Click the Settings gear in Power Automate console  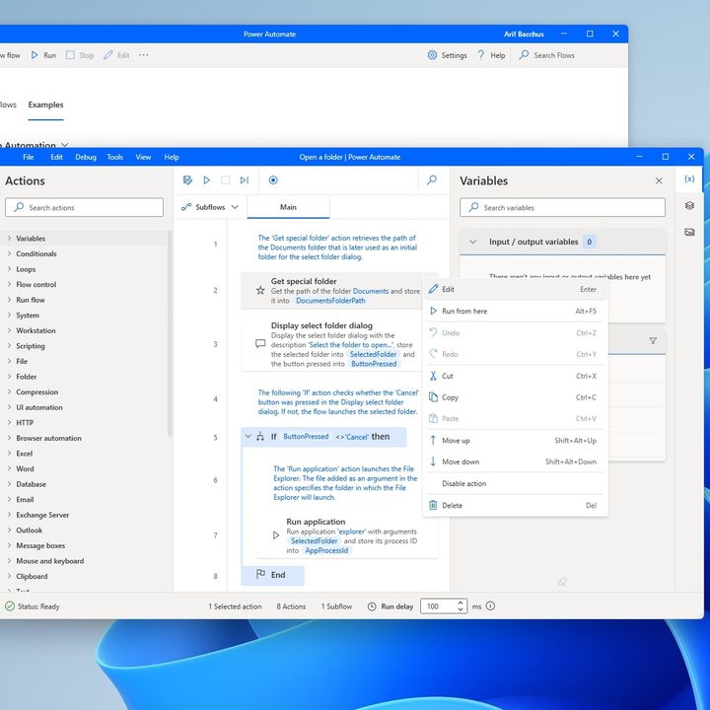pyautogui.click(x=432, y=55)
